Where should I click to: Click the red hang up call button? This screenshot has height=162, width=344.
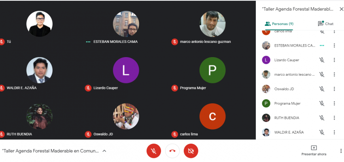(x=172, y=151)
